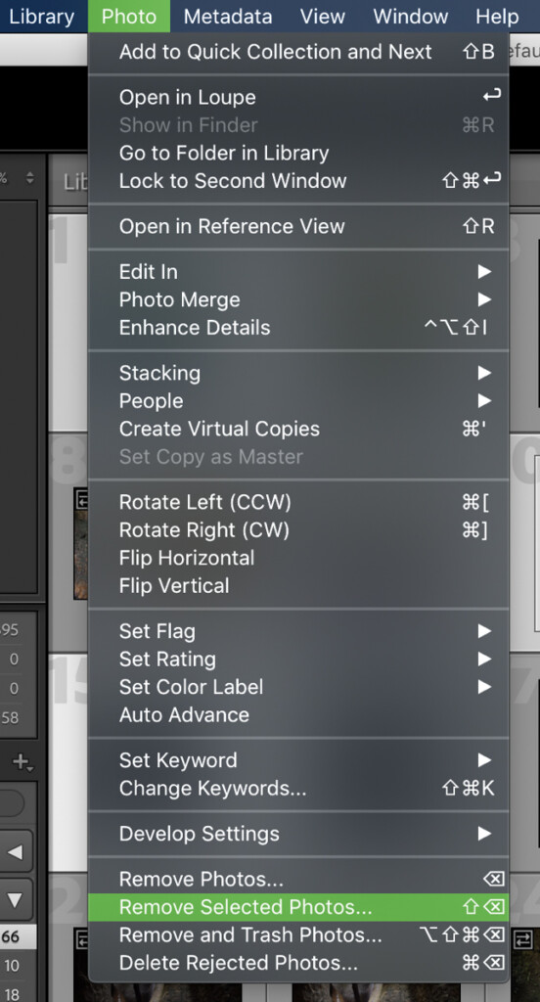540x1002 pixels.
Task: Choose Remove Selected Photos...
Action: pos(298,907)
